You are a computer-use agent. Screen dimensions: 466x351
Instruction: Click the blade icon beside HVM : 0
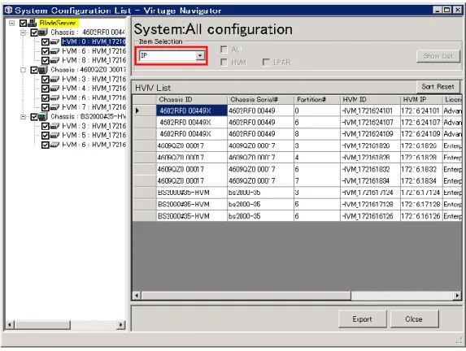(x=54, y=41)
